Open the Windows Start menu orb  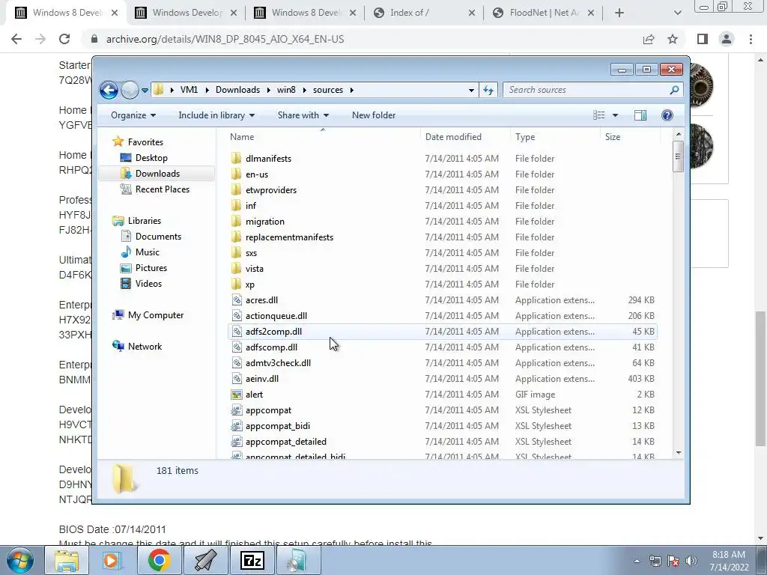click(x=19, y=561)
